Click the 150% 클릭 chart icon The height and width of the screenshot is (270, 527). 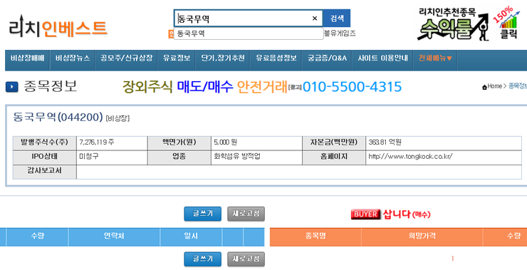coord(508,23)
